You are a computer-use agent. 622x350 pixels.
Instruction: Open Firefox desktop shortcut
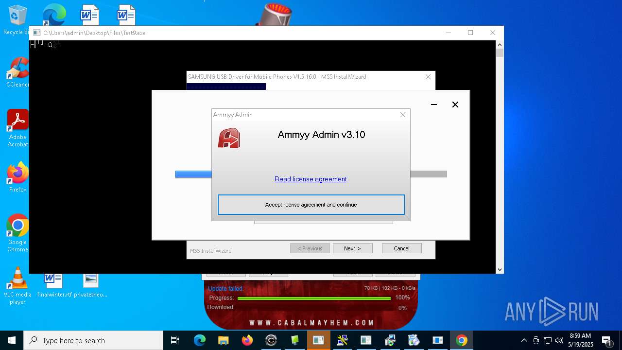18,177
